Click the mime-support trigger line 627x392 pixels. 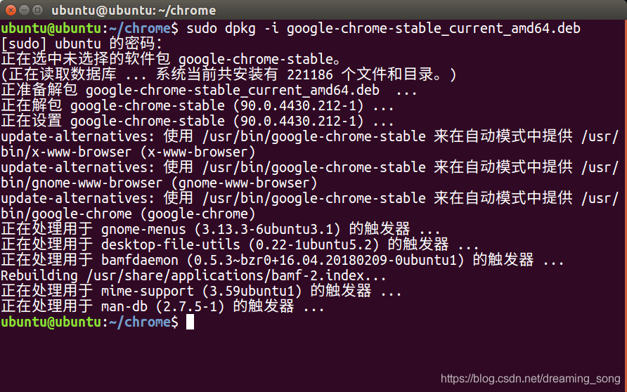(201, 291)
